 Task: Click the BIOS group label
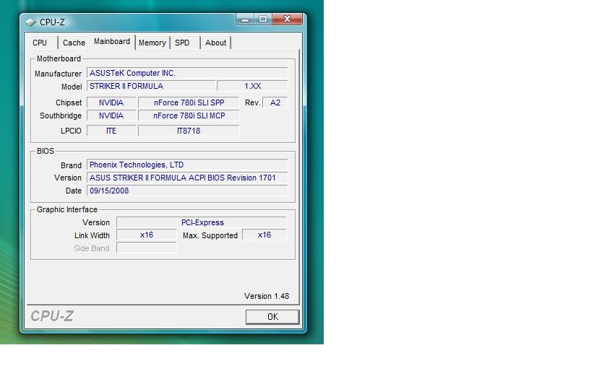coord(46,151)
